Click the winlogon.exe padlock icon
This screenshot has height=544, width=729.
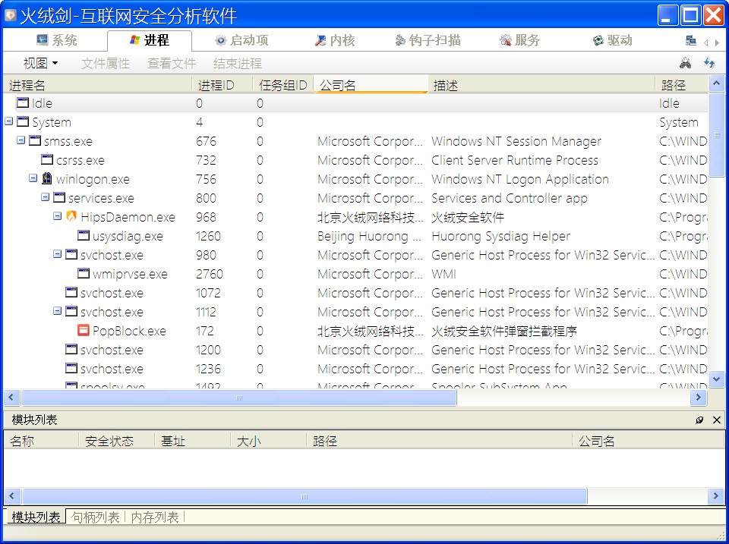click(47, 178)
